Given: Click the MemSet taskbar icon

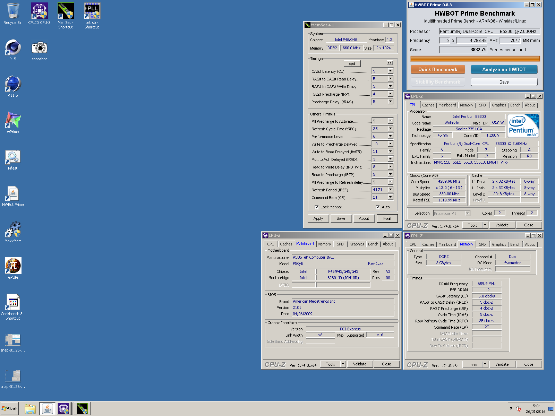Looking at the screenshot, I should click(83, 409).
